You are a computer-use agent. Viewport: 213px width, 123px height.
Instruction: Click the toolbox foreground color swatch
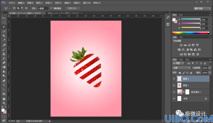[x=3, y=110]
